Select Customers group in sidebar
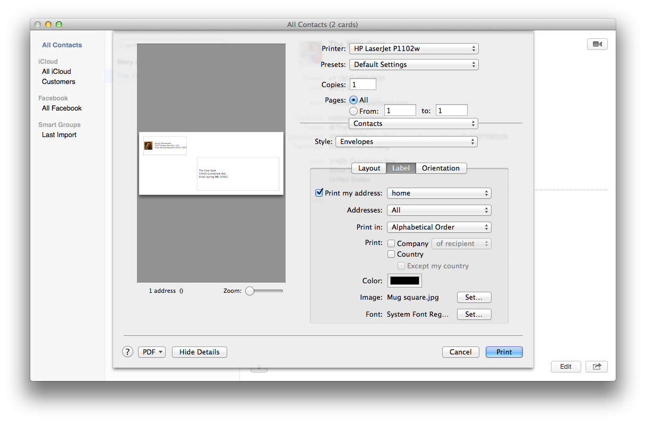This screenshot has height=423, width=646. pyautogui.click(x=58, y=81)
